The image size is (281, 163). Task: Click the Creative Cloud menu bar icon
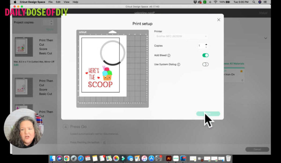pos(200,2)
